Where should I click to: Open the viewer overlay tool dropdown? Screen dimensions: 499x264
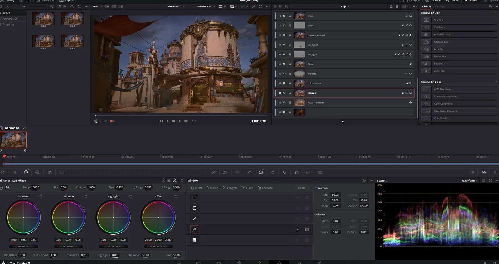tap(98, 121)
